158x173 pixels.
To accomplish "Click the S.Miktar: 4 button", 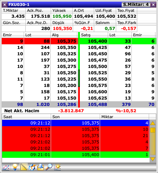I will (136, 5).
